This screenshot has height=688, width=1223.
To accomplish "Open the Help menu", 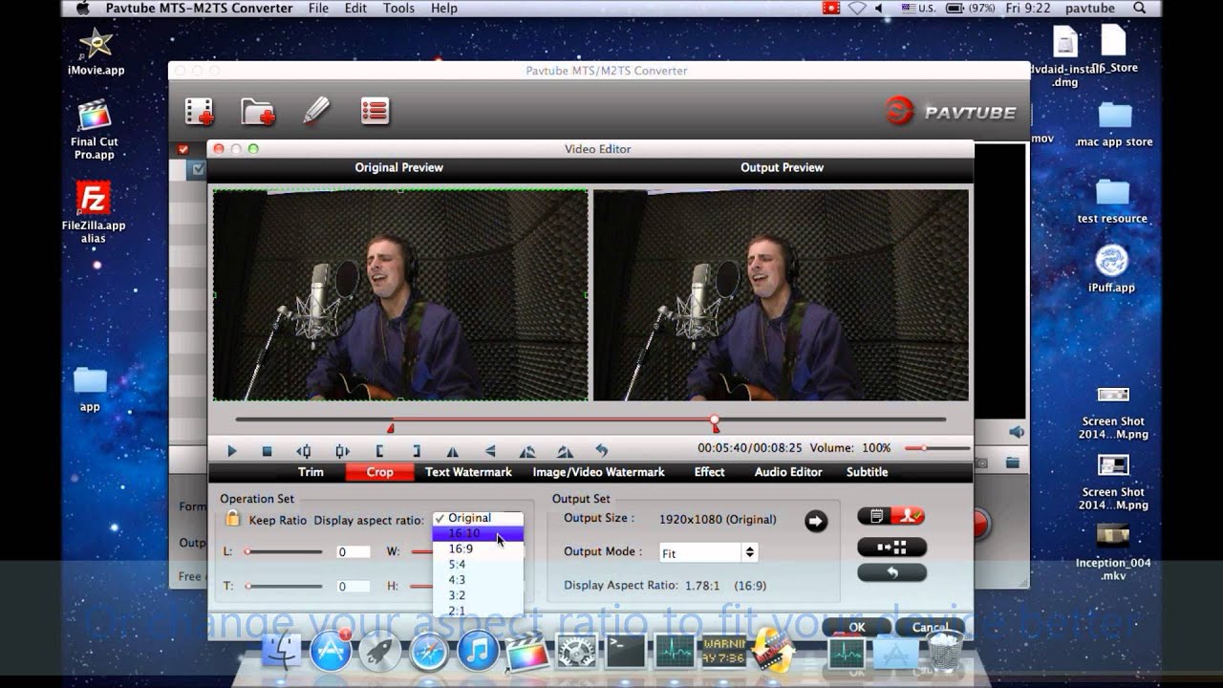I will click(x=444, y=9).
